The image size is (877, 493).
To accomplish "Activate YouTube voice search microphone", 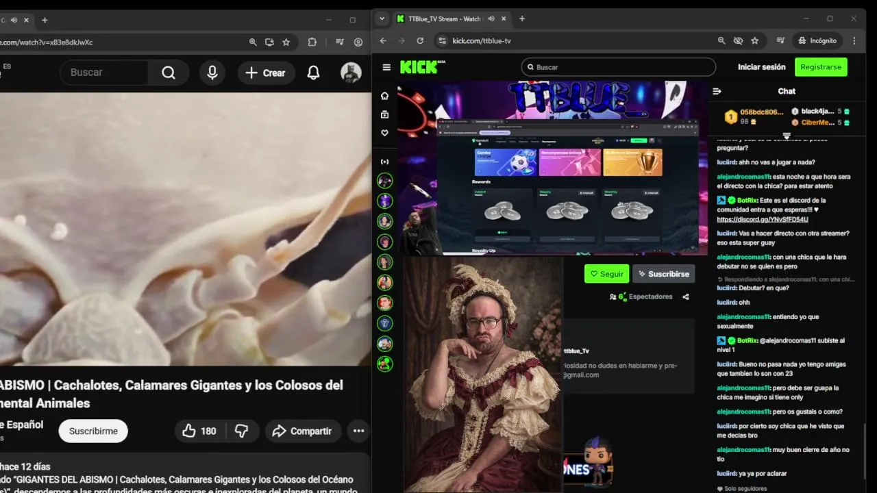I will coord(212,73).
